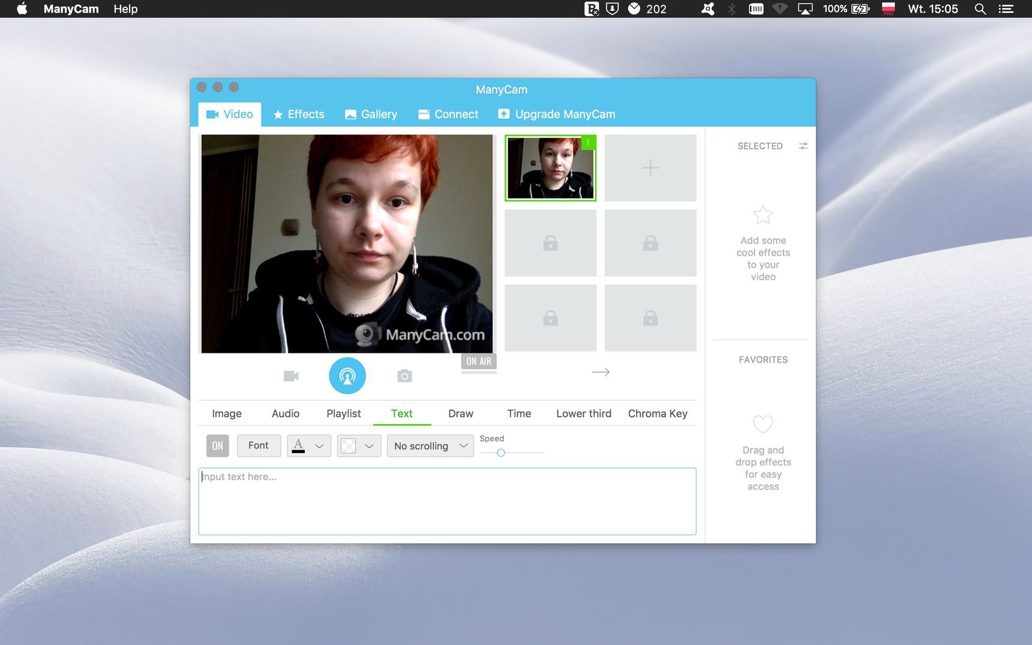Open the Connect tab
This screenshot has height=645, width=1032.
coord(448,114)
